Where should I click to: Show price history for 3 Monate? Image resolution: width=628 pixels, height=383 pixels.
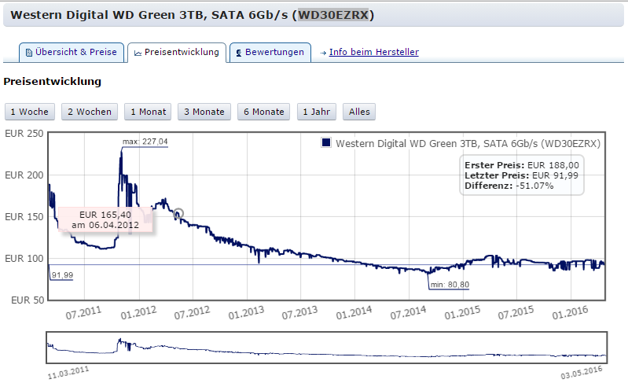coord(204,112)
